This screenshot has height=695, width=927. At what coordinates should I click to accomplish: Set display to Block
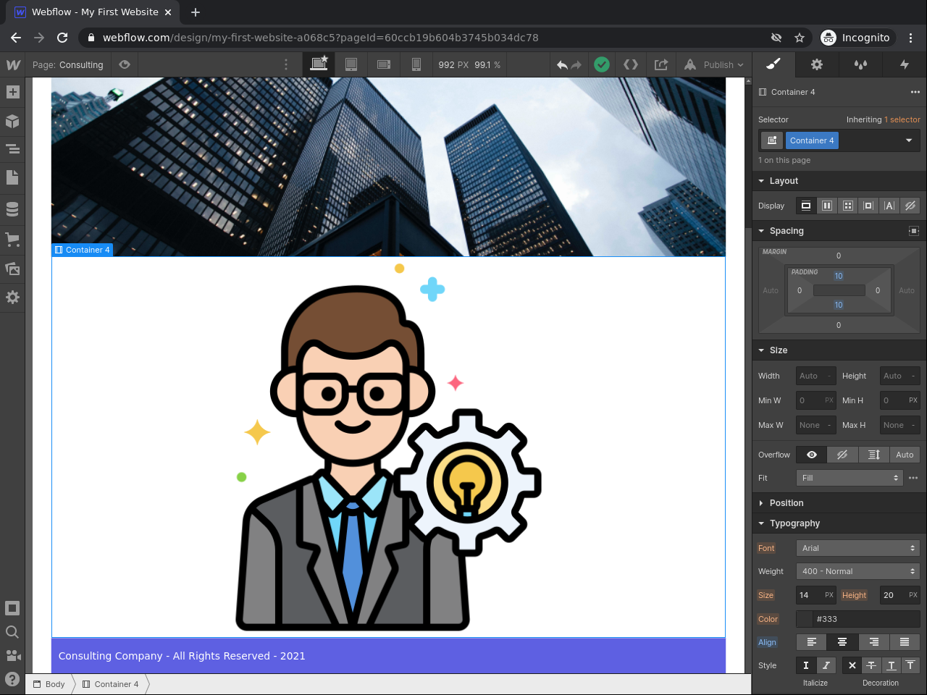tap(806, 206)
